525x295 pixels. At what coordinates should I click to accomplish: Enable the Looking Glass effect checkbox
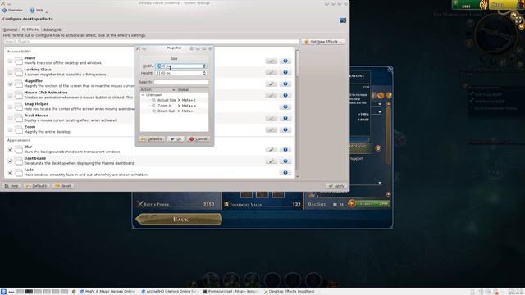10,72
